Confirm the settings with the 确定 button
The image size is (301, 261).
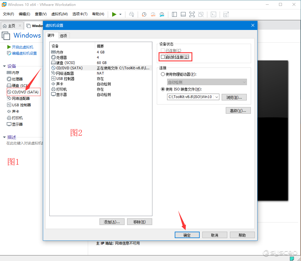(x=187, y=235)
